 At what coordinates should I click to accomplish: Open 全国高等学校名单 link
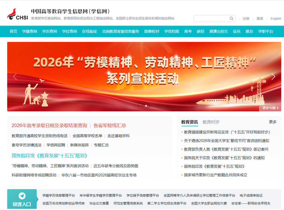pyautogui.click(x=87, y=136)
